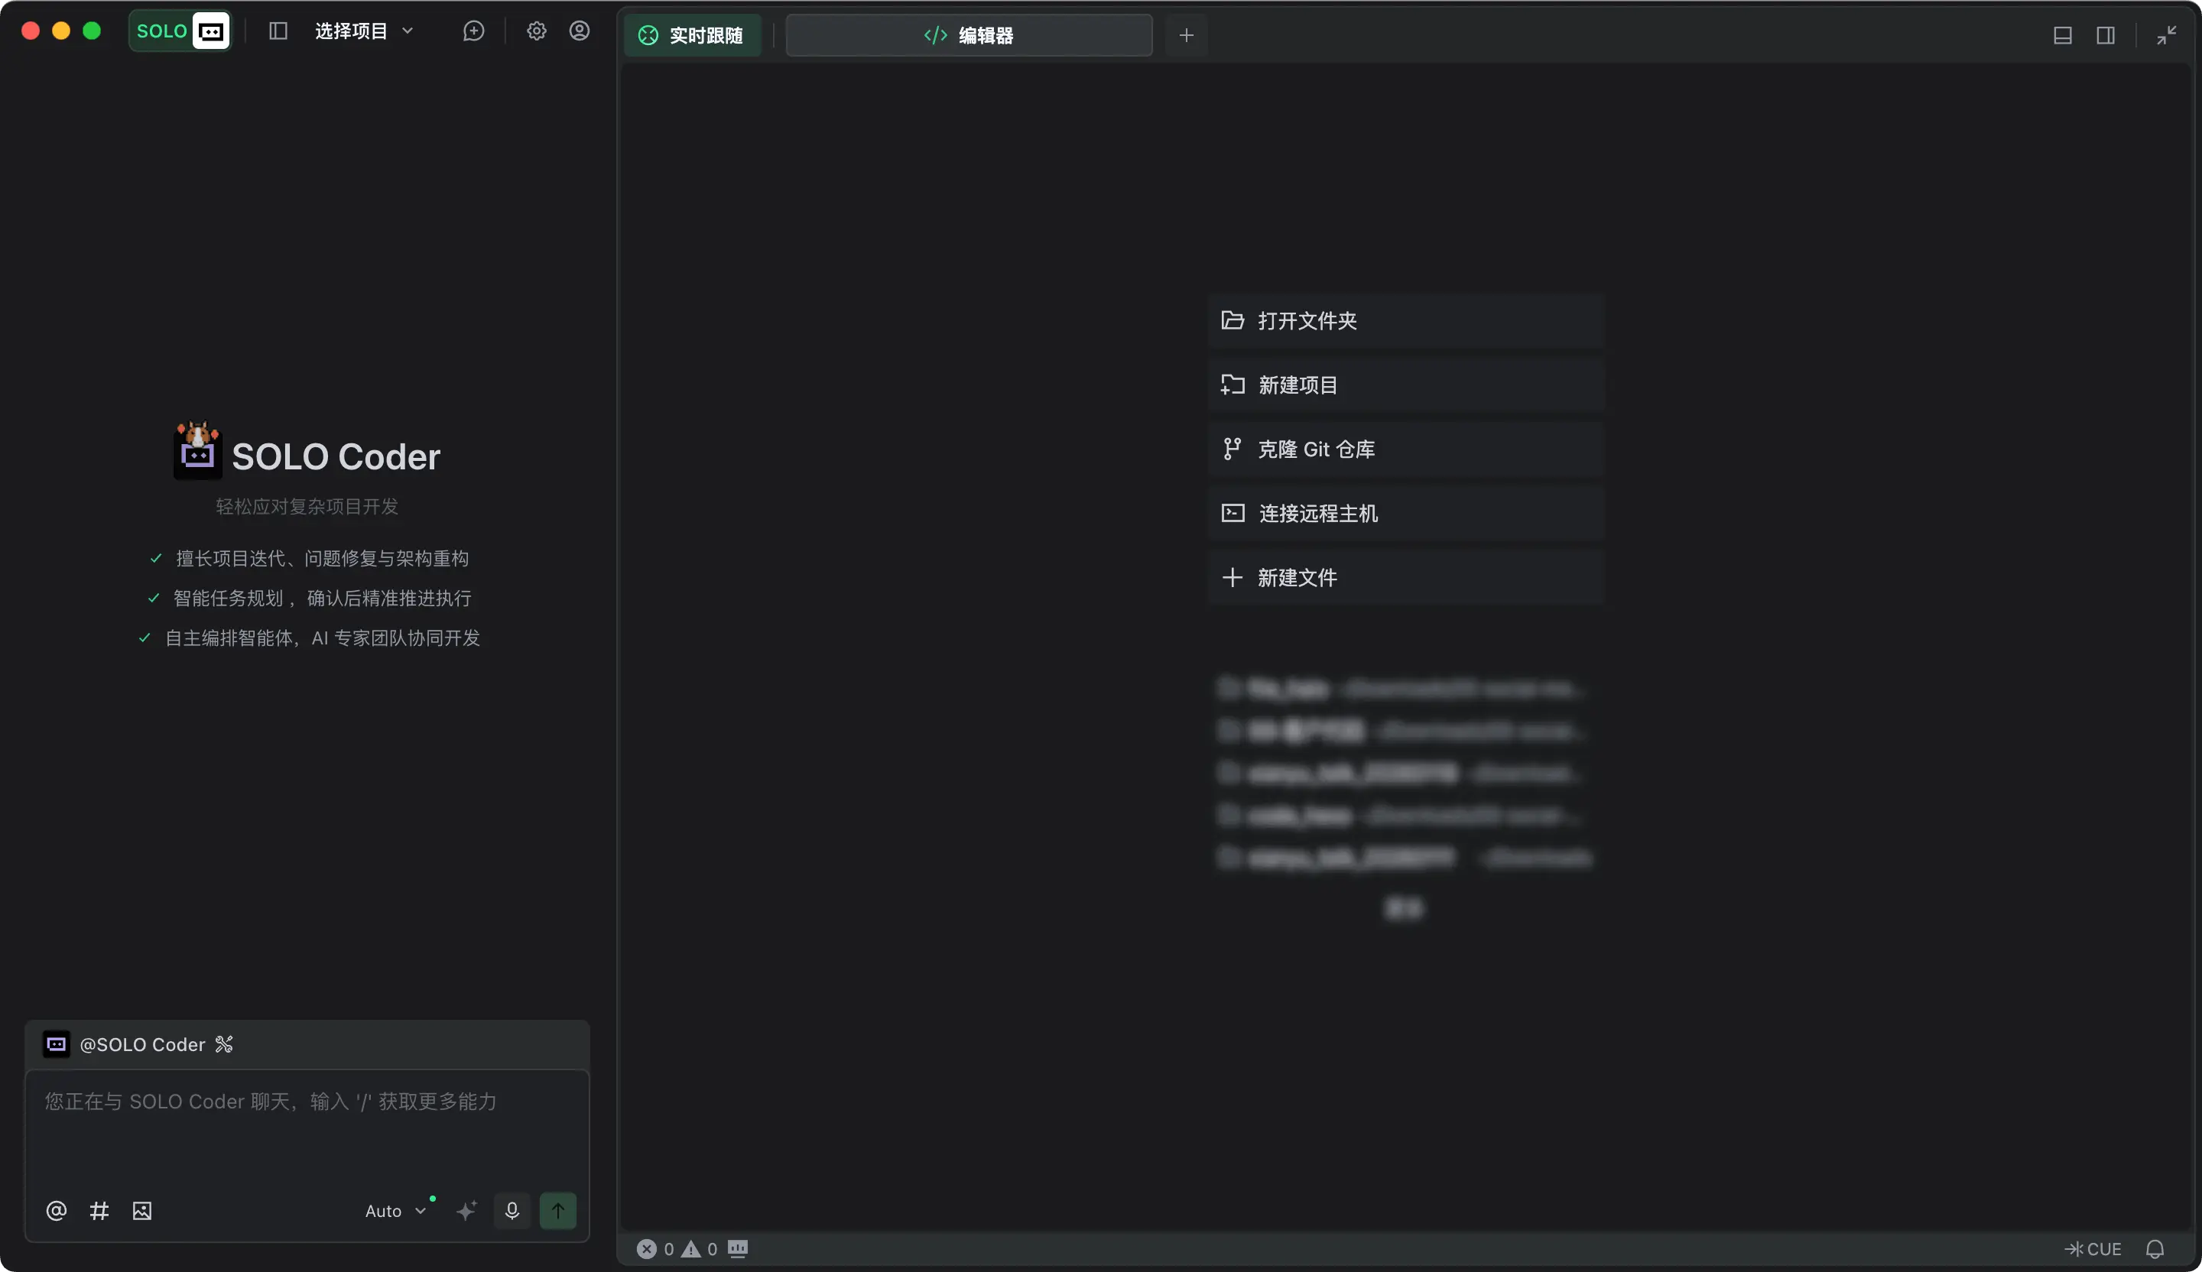Viewport: 2202px width, 1272px height.
Task: Click the text 轻松应对复杂项目开发
Action: [307, 507]
